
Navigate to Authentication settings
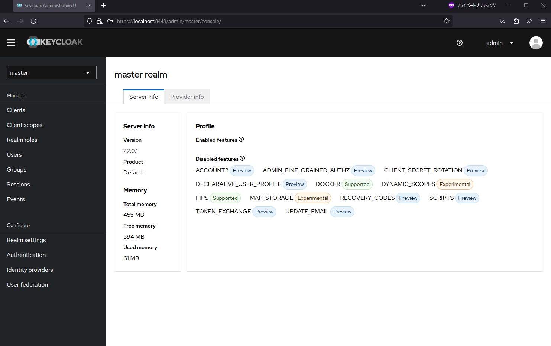click(26, 255)
